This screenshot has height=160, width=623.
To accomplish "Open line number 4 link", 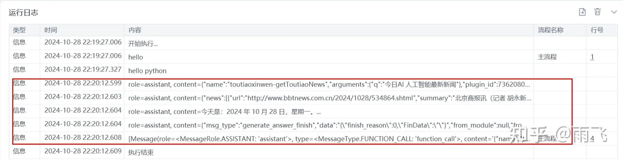I will 592,139.
